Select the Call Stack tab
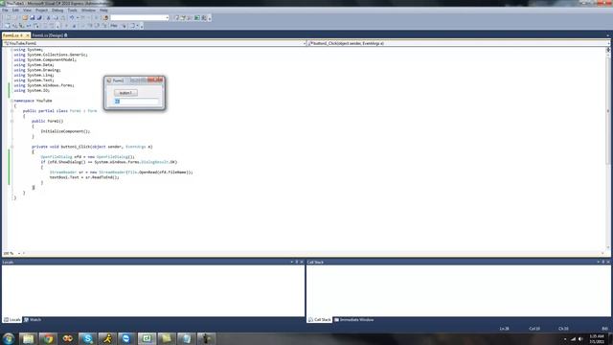The image size is (613, 345). click(319, 319)
